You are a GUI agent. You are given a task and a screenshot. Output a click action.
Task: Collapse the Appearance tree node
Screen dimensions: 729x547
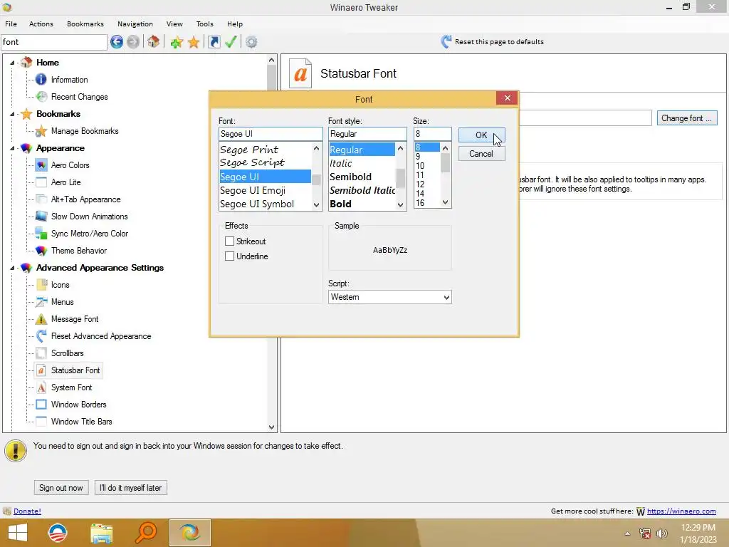[13, 148]
